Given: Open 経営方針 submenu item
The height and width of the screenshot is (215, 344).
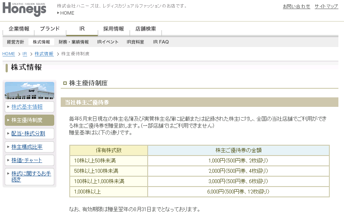Looking at the screenshot, I should pos(15,42).
